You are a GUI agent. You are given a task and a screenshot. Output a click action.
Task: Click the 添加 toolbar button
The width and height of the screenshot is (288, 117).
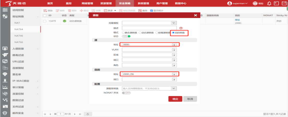(48, 11)
